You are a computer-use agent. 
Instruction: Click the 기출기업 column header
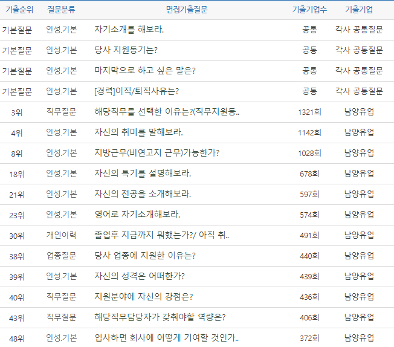pos(359,10)
